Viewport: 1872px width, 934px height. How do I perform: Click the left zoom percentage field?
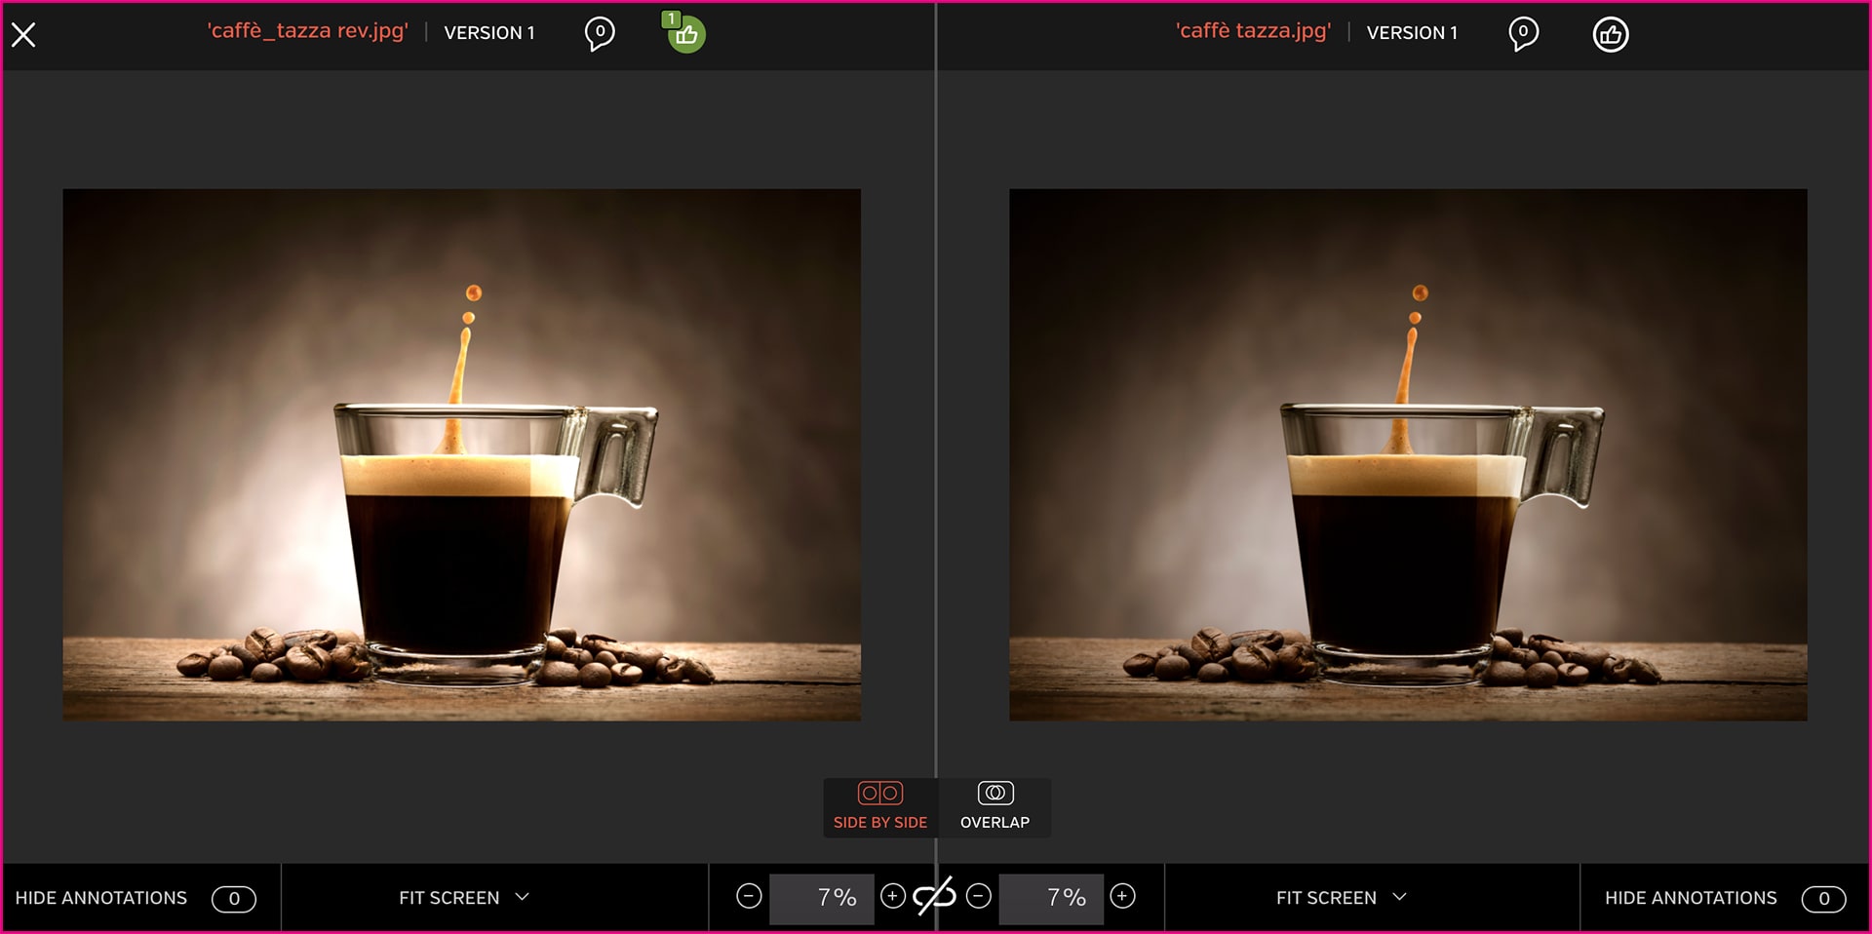coord(821,898)
